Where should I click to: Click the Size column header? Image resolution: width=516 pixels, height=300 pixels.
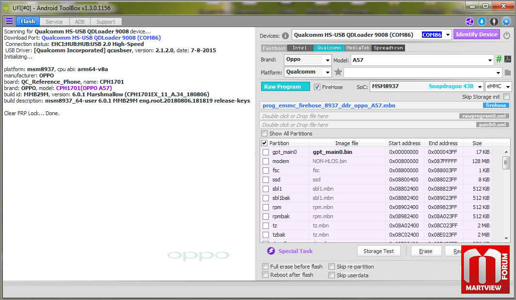477,143
